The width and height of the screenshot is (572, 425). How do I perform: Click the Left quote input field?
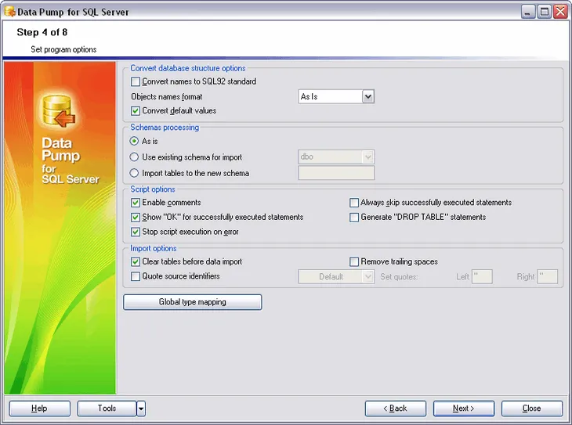click(482, 276)
